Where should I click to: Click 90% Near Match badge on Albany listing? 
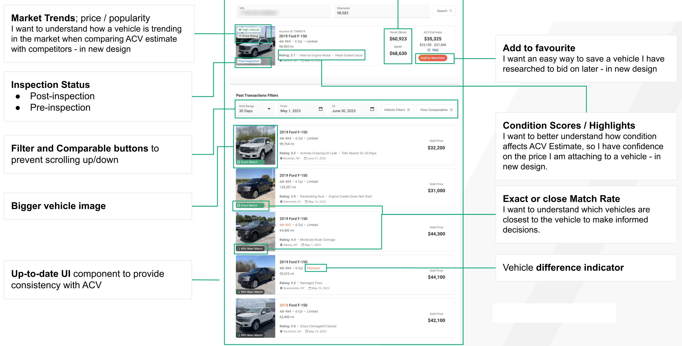(250, 249)
